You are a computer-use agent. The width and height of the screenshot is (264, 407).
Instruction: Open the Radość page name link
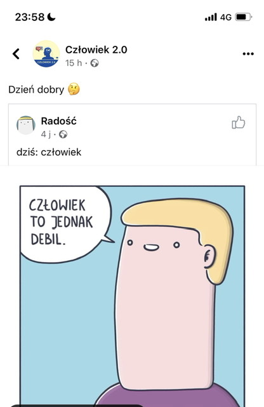[59, 121]
